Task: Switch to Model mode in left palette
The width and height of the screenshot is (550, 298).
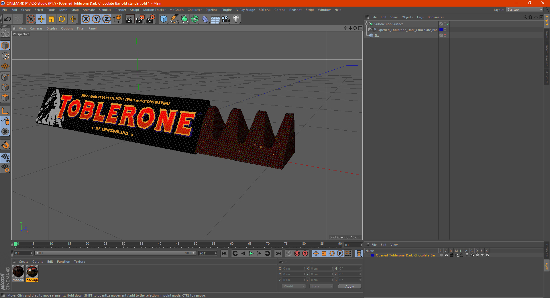Action: tap(5, 46)
